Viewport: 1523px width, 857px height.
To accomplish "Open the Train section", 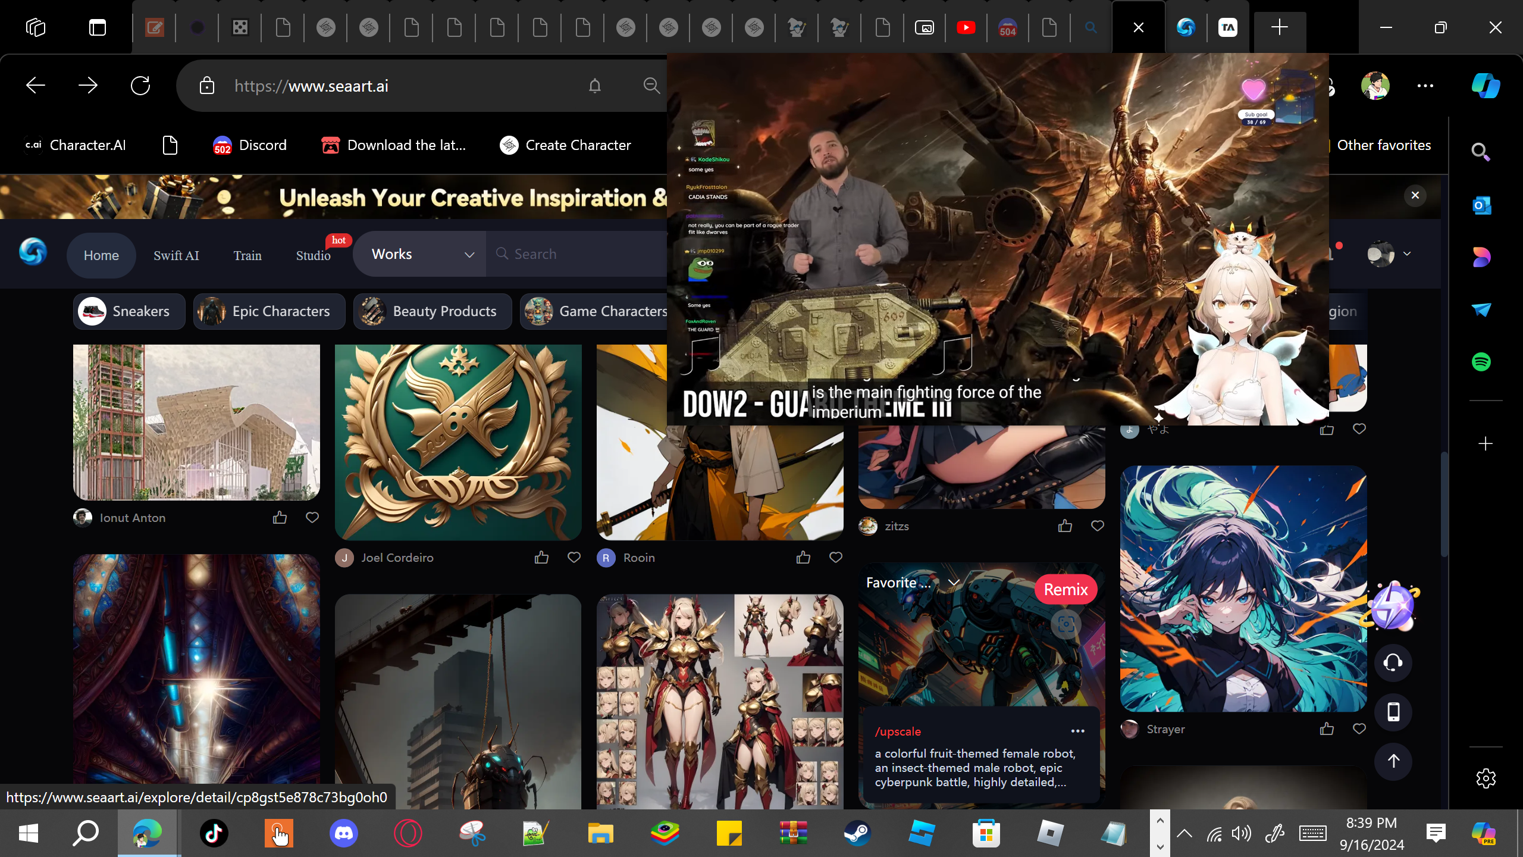I will click(x=247, y=255).
